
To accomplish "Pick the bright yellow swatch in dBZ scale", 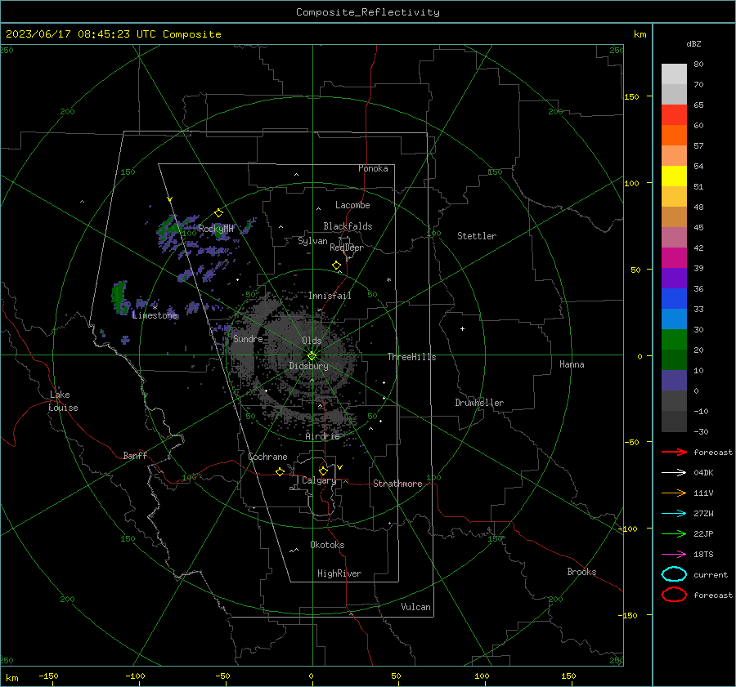I will (x=674, y=176).
